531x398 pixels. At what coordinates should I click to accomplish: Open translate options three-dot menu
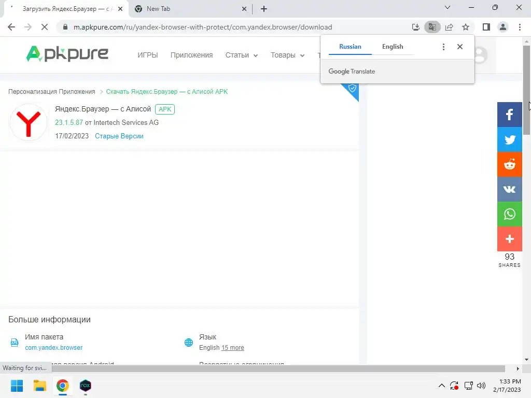443,47
